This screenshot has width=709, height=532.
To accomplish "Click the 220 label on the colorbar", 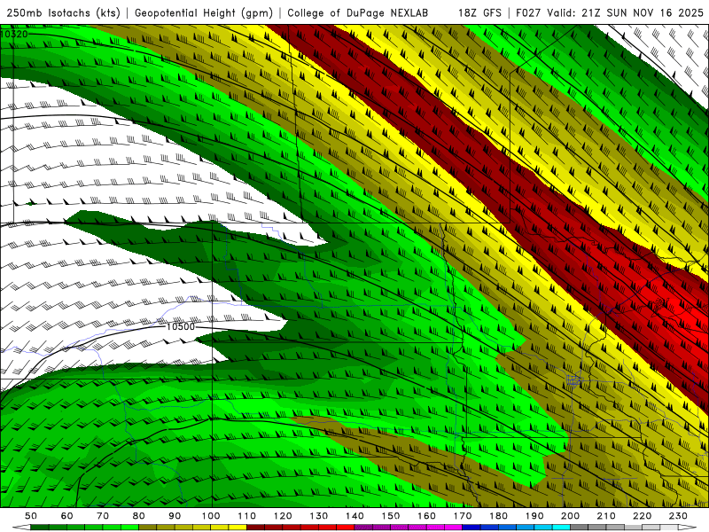I will tap(642, 516).
